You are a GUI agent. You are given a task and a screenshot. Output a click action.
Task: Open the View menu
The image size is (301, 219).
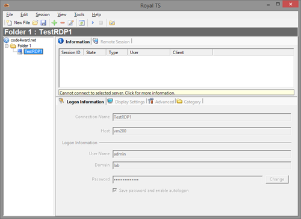point(62,14)
